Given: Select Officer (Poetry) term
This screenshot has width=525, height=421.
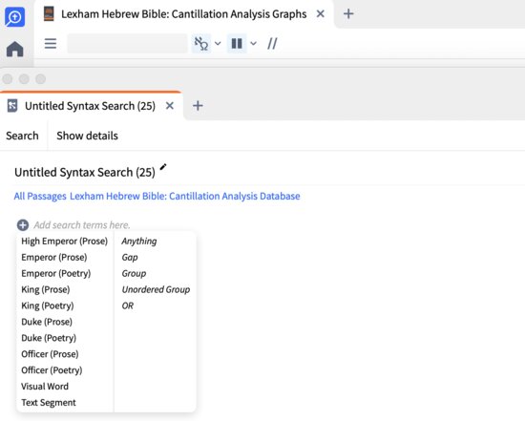Looking at the screenshot, I should coord(52,370).
